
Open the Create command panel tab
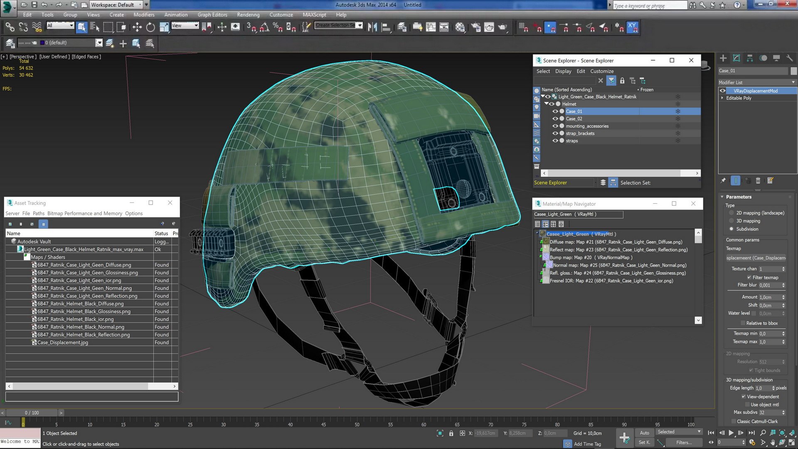point(723,58)
